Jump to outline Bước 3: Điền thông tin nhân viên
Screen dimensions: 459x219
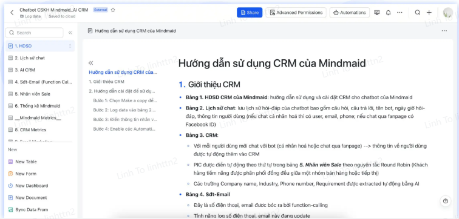(x=125, y=119)
